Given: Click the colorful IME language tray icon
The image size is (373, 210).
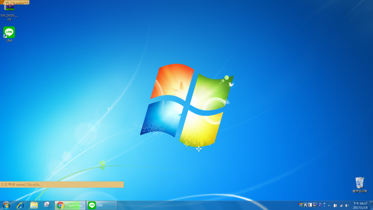Looking at the screenshot, I should coord(300,205).
